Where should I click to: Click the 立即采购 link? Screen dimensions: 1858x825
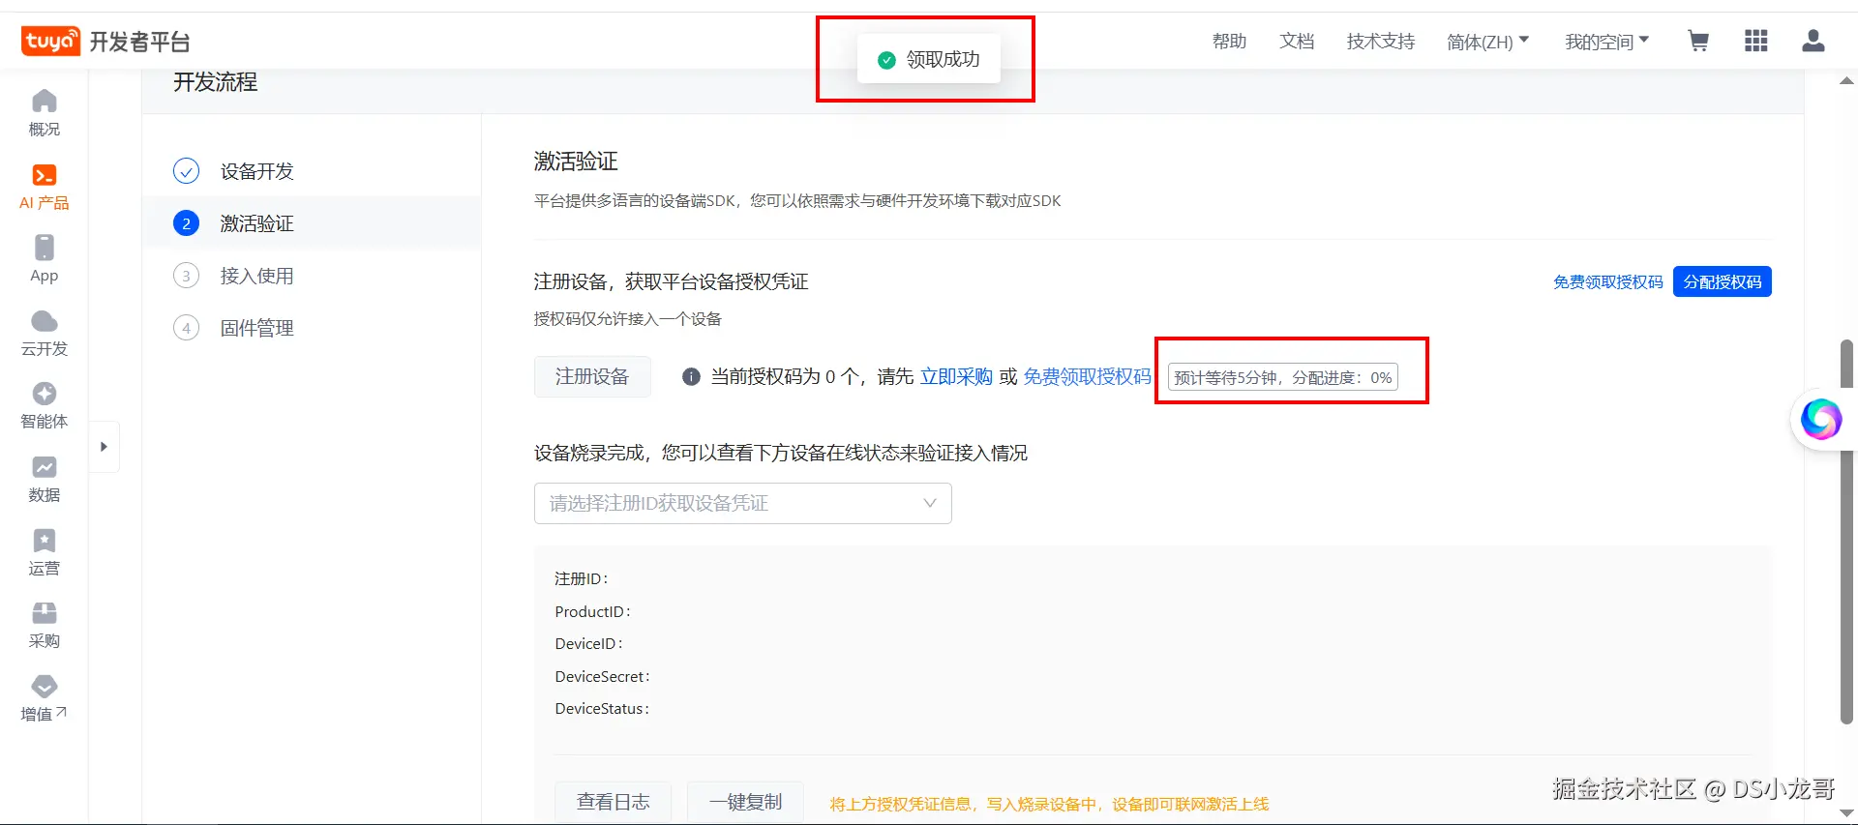tap(956, 376)
